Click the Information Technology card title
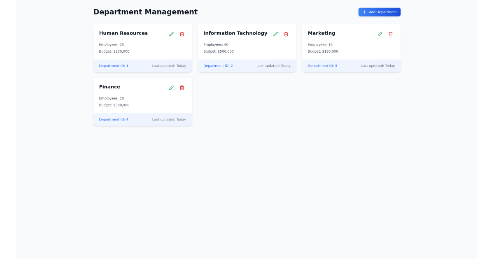494x259 pixels. pos(235,33)
